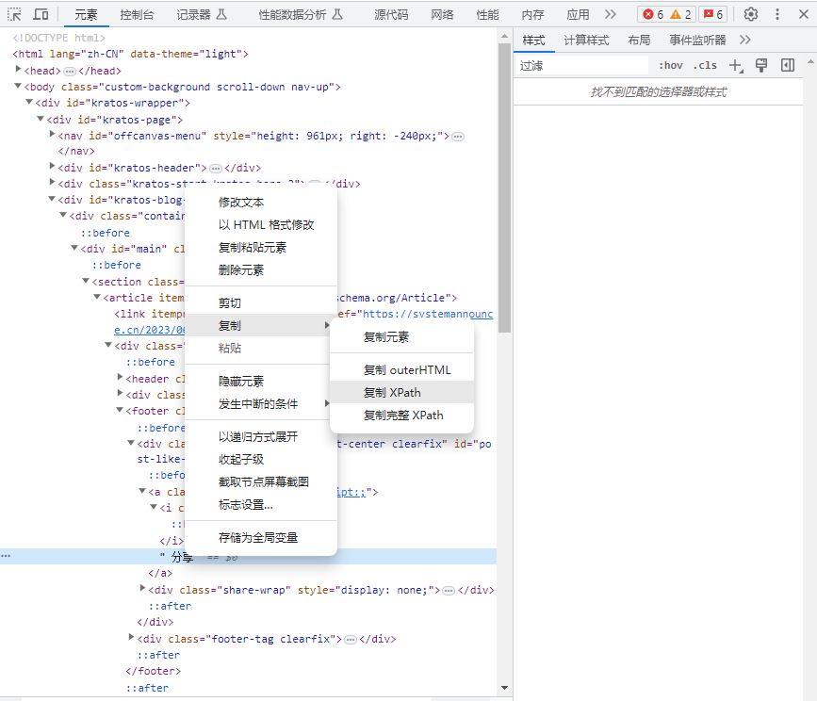Click the red error count badge
Screen dimensions: 817x701
click(x=653, y=14)
